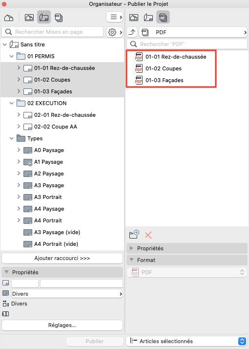Open Réglages button
Screen dimensions: 249x349
pyautogui.click(x=62, y=325)
